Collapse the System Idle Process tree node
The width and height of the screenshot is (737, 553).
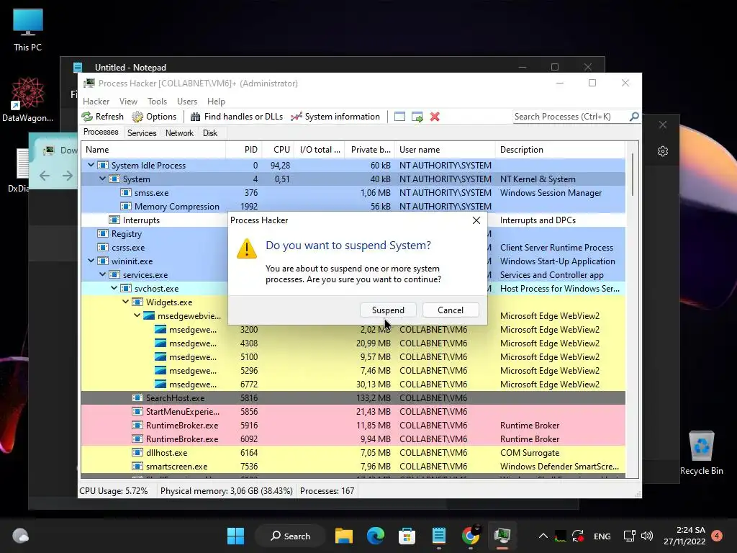coord(91,165)
